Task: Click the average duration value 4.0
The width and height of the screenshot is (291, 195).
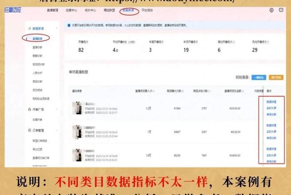Action: pos(115,50)
